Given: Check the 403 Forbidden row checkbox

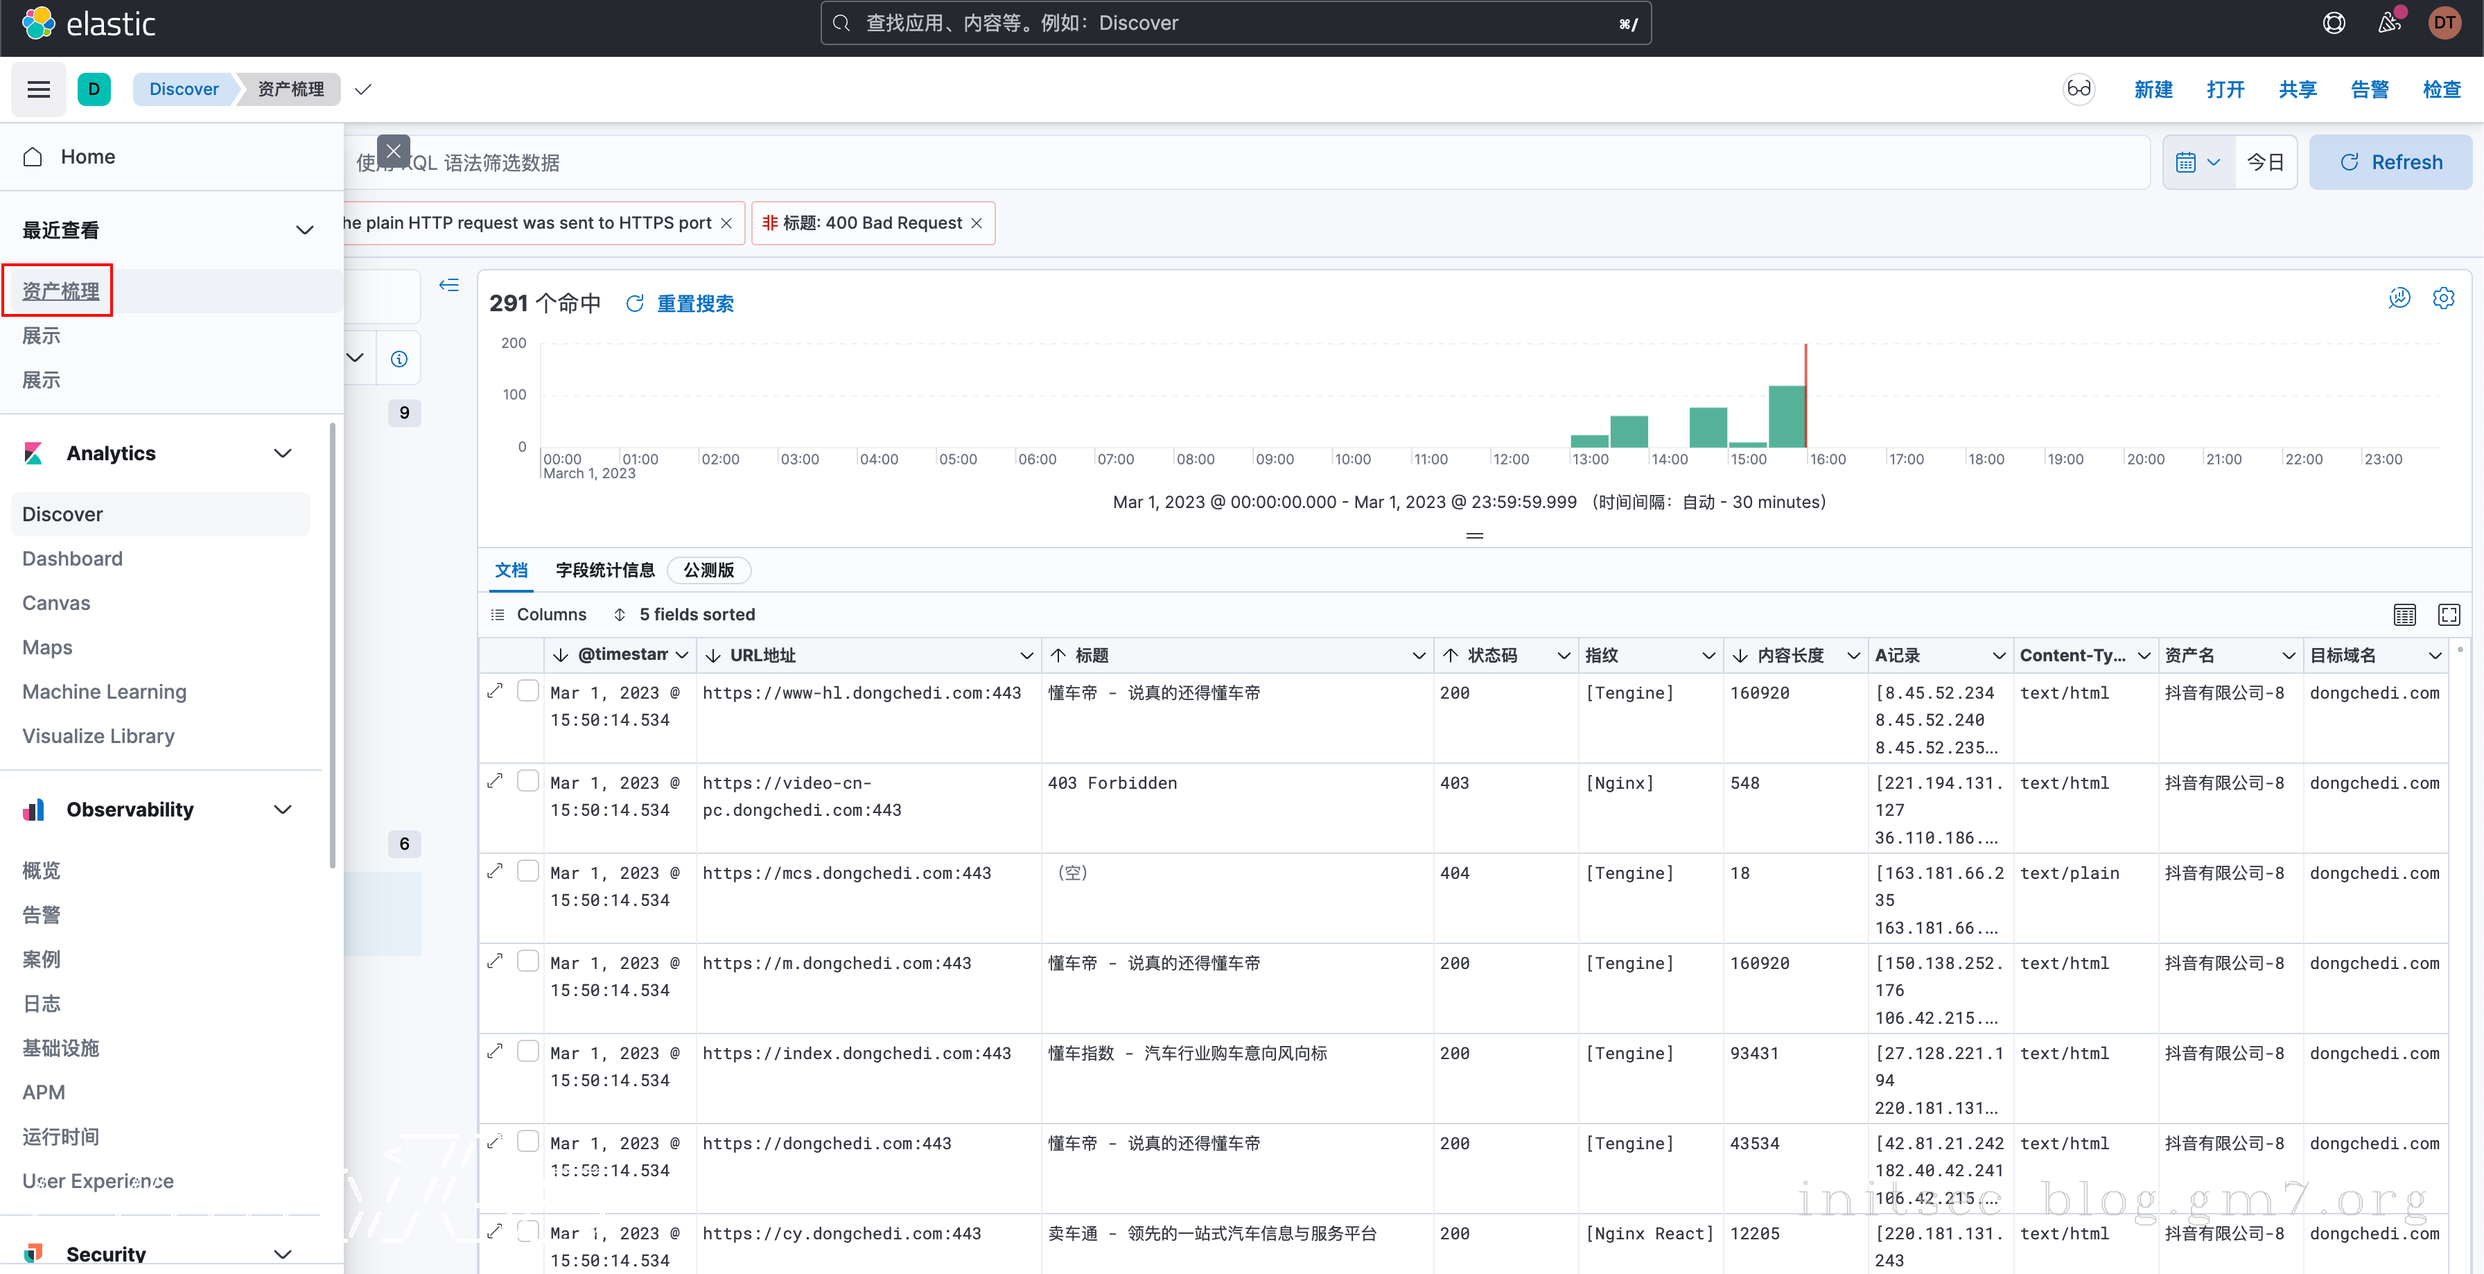Looking at the screenshot, I should point(527,781).
